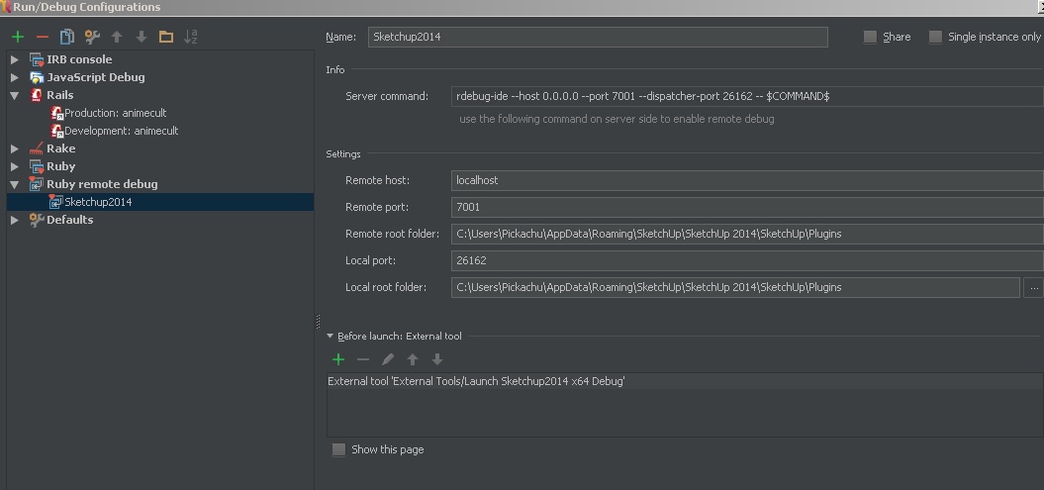Expand the Defaults node

(x=15, y=220)
